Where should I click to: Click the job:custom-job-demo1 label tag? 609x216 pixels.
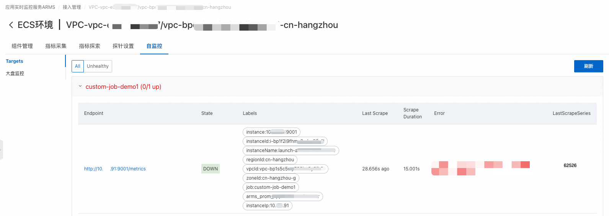pyautogui.click(x=271, y=187)
